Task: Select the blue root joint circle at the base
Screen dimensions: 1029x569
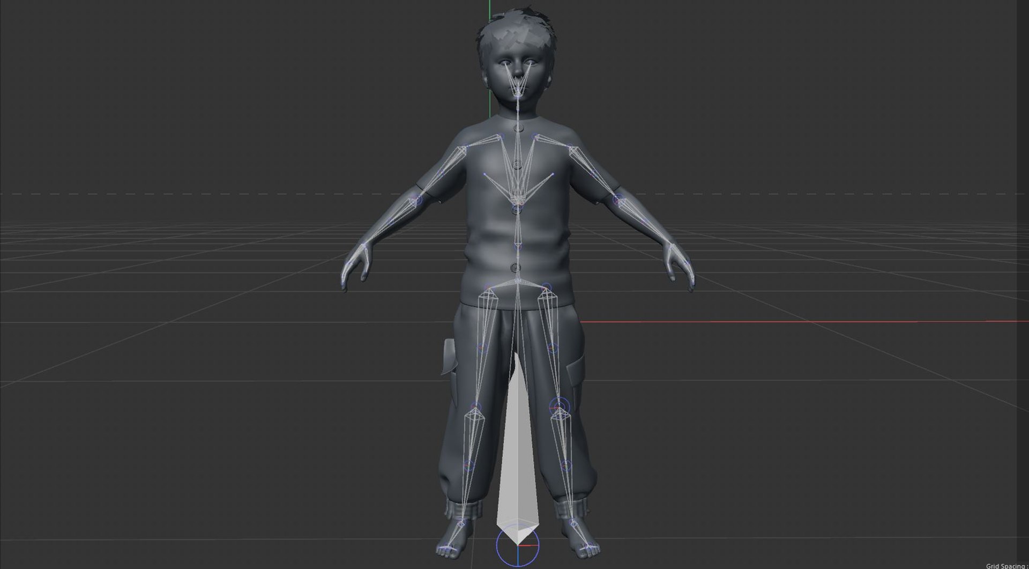Action: pos(517,545)
